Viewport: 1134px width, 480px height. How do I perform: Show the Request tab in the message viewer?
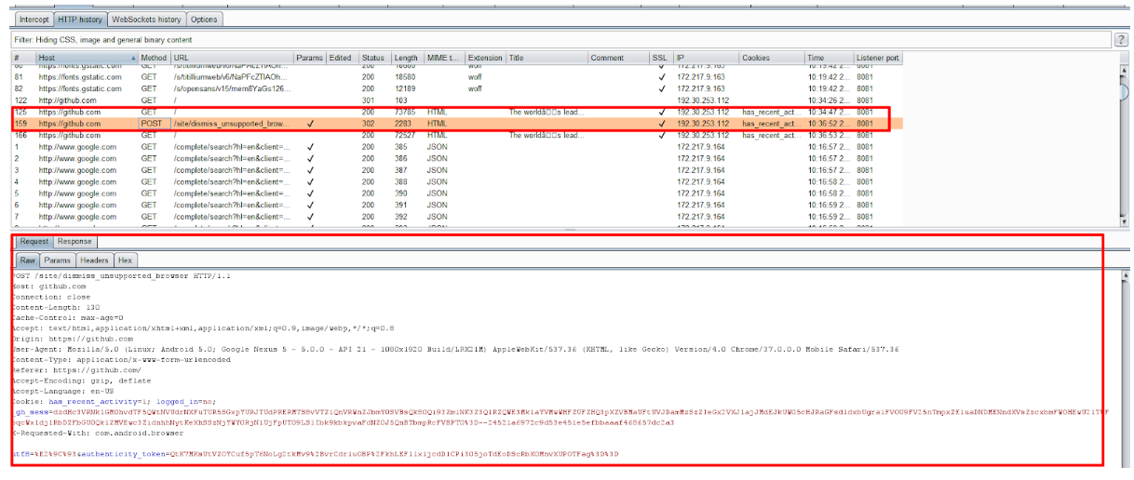[x=35, y=242]
